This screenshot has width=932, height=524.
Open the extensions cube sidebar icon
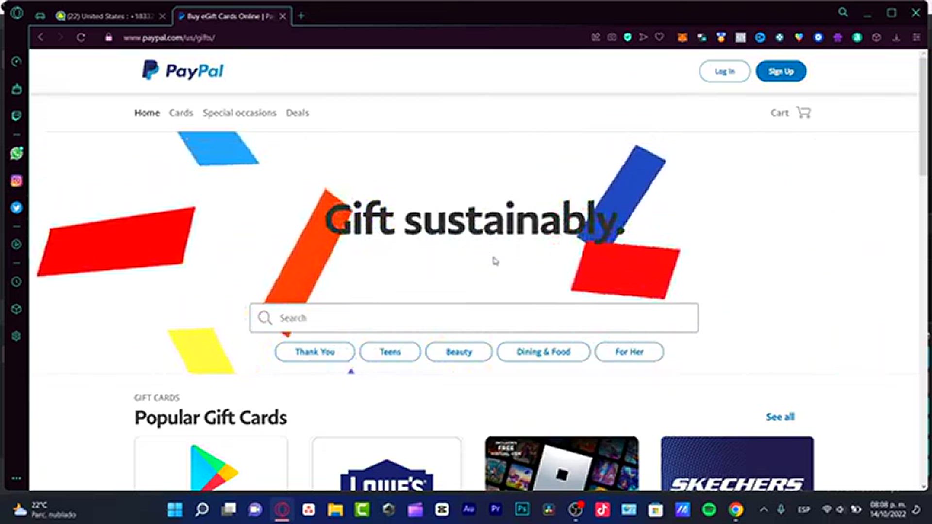pos(17,309)
